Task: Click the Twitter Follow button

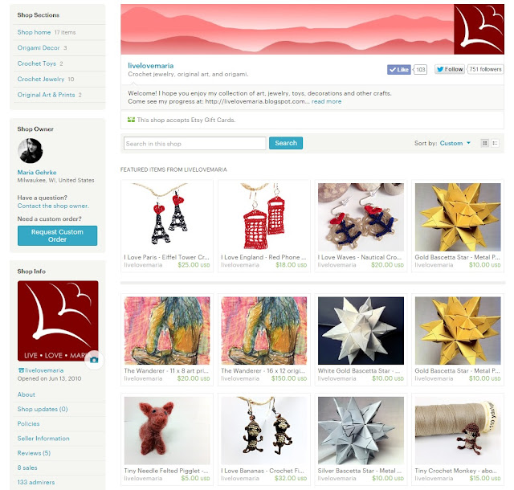Action: click(450, 69)
